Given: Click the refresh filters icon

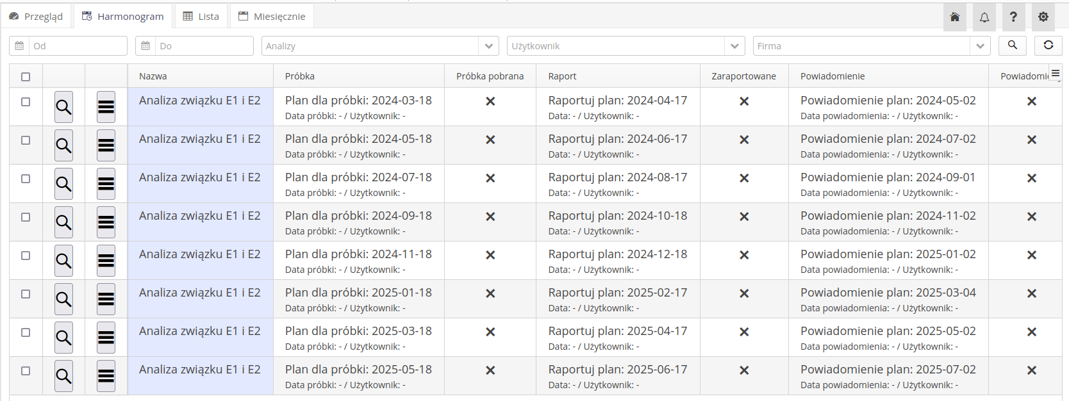Looking at the screenshot, I should click(x=1048, y=45).
